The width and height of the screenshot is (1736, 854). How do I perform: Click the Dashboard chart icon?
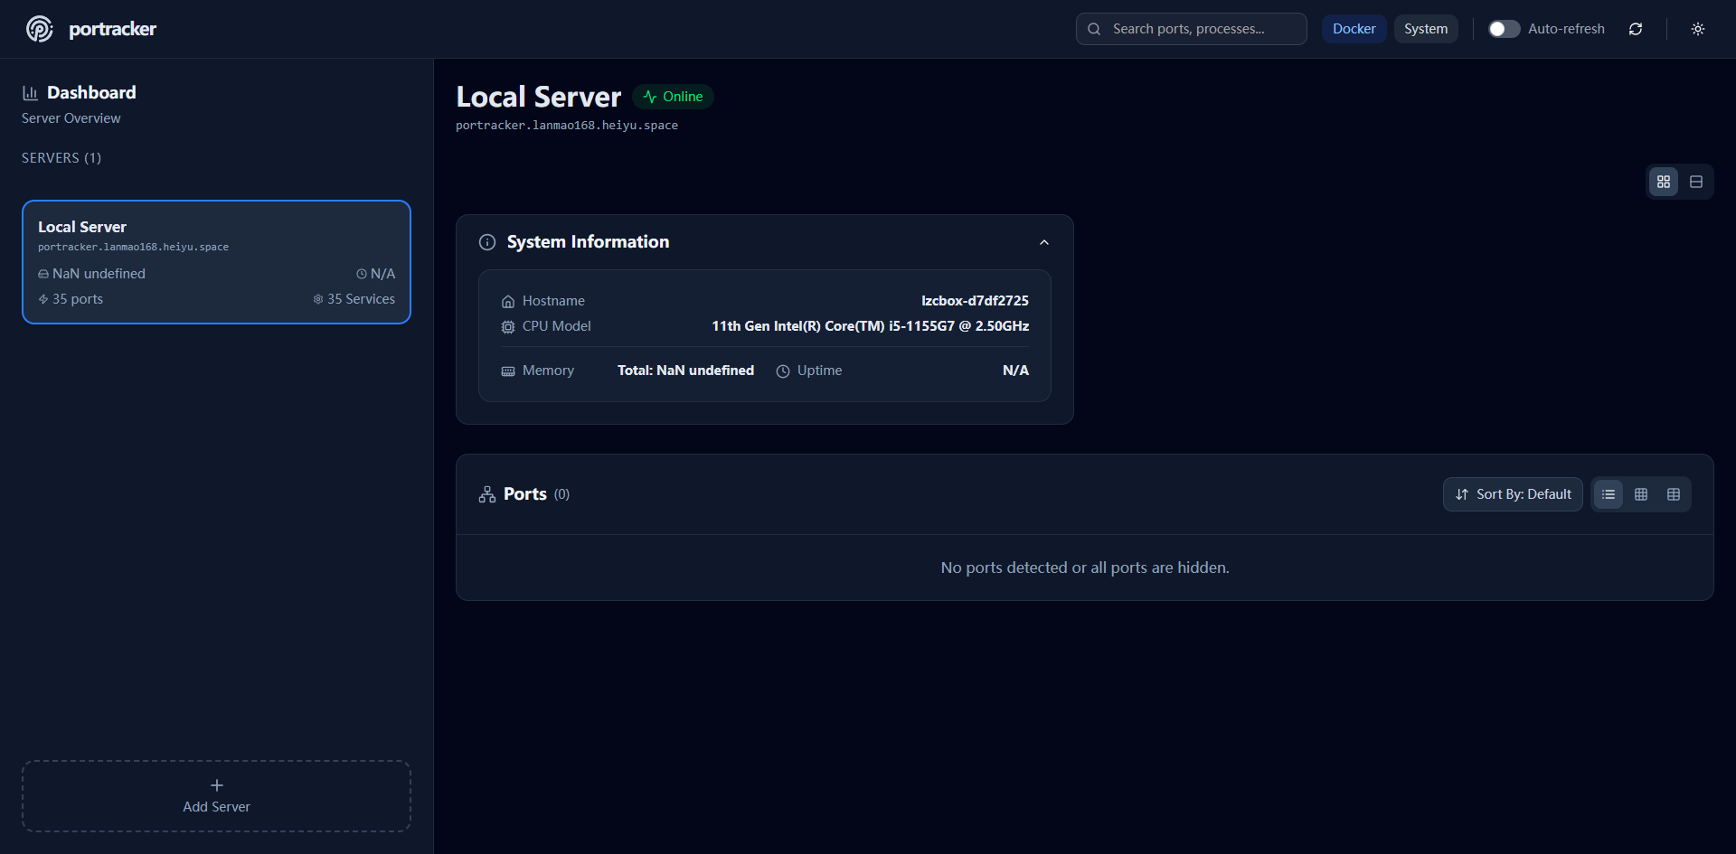30,93
